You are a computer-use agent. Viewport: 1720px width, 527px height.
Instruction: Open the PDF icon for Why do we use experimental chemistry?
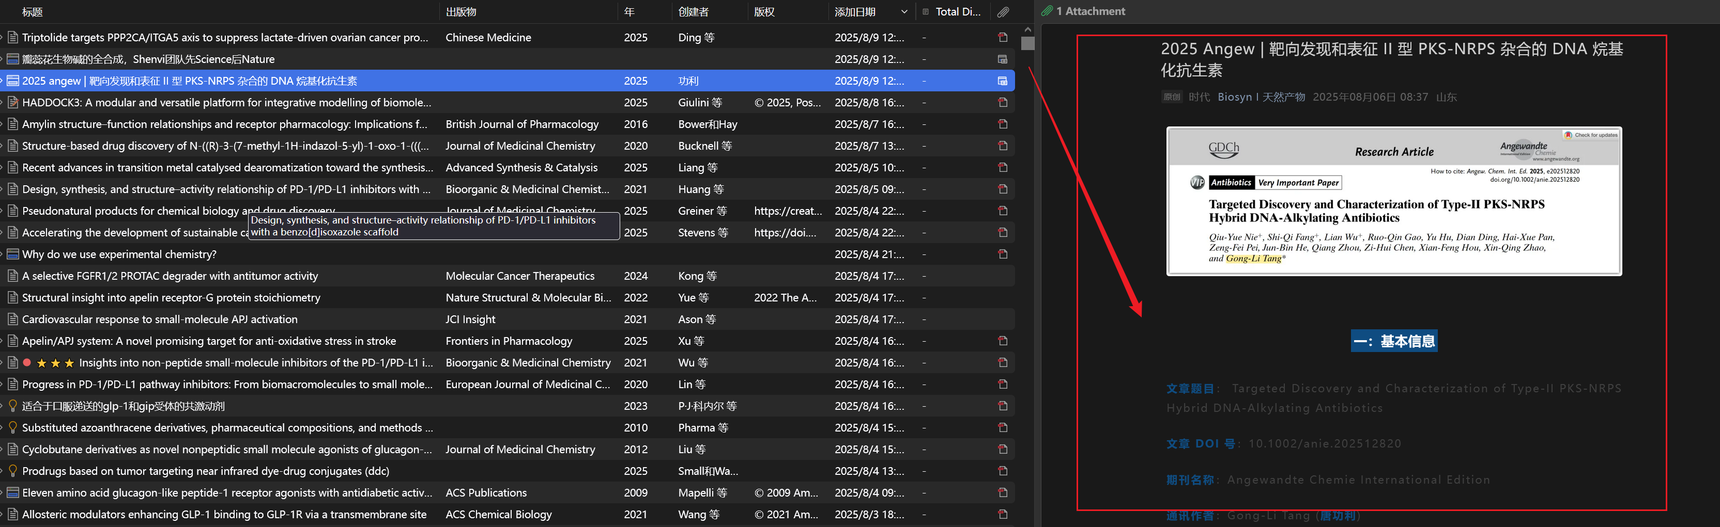point(1002,254)
